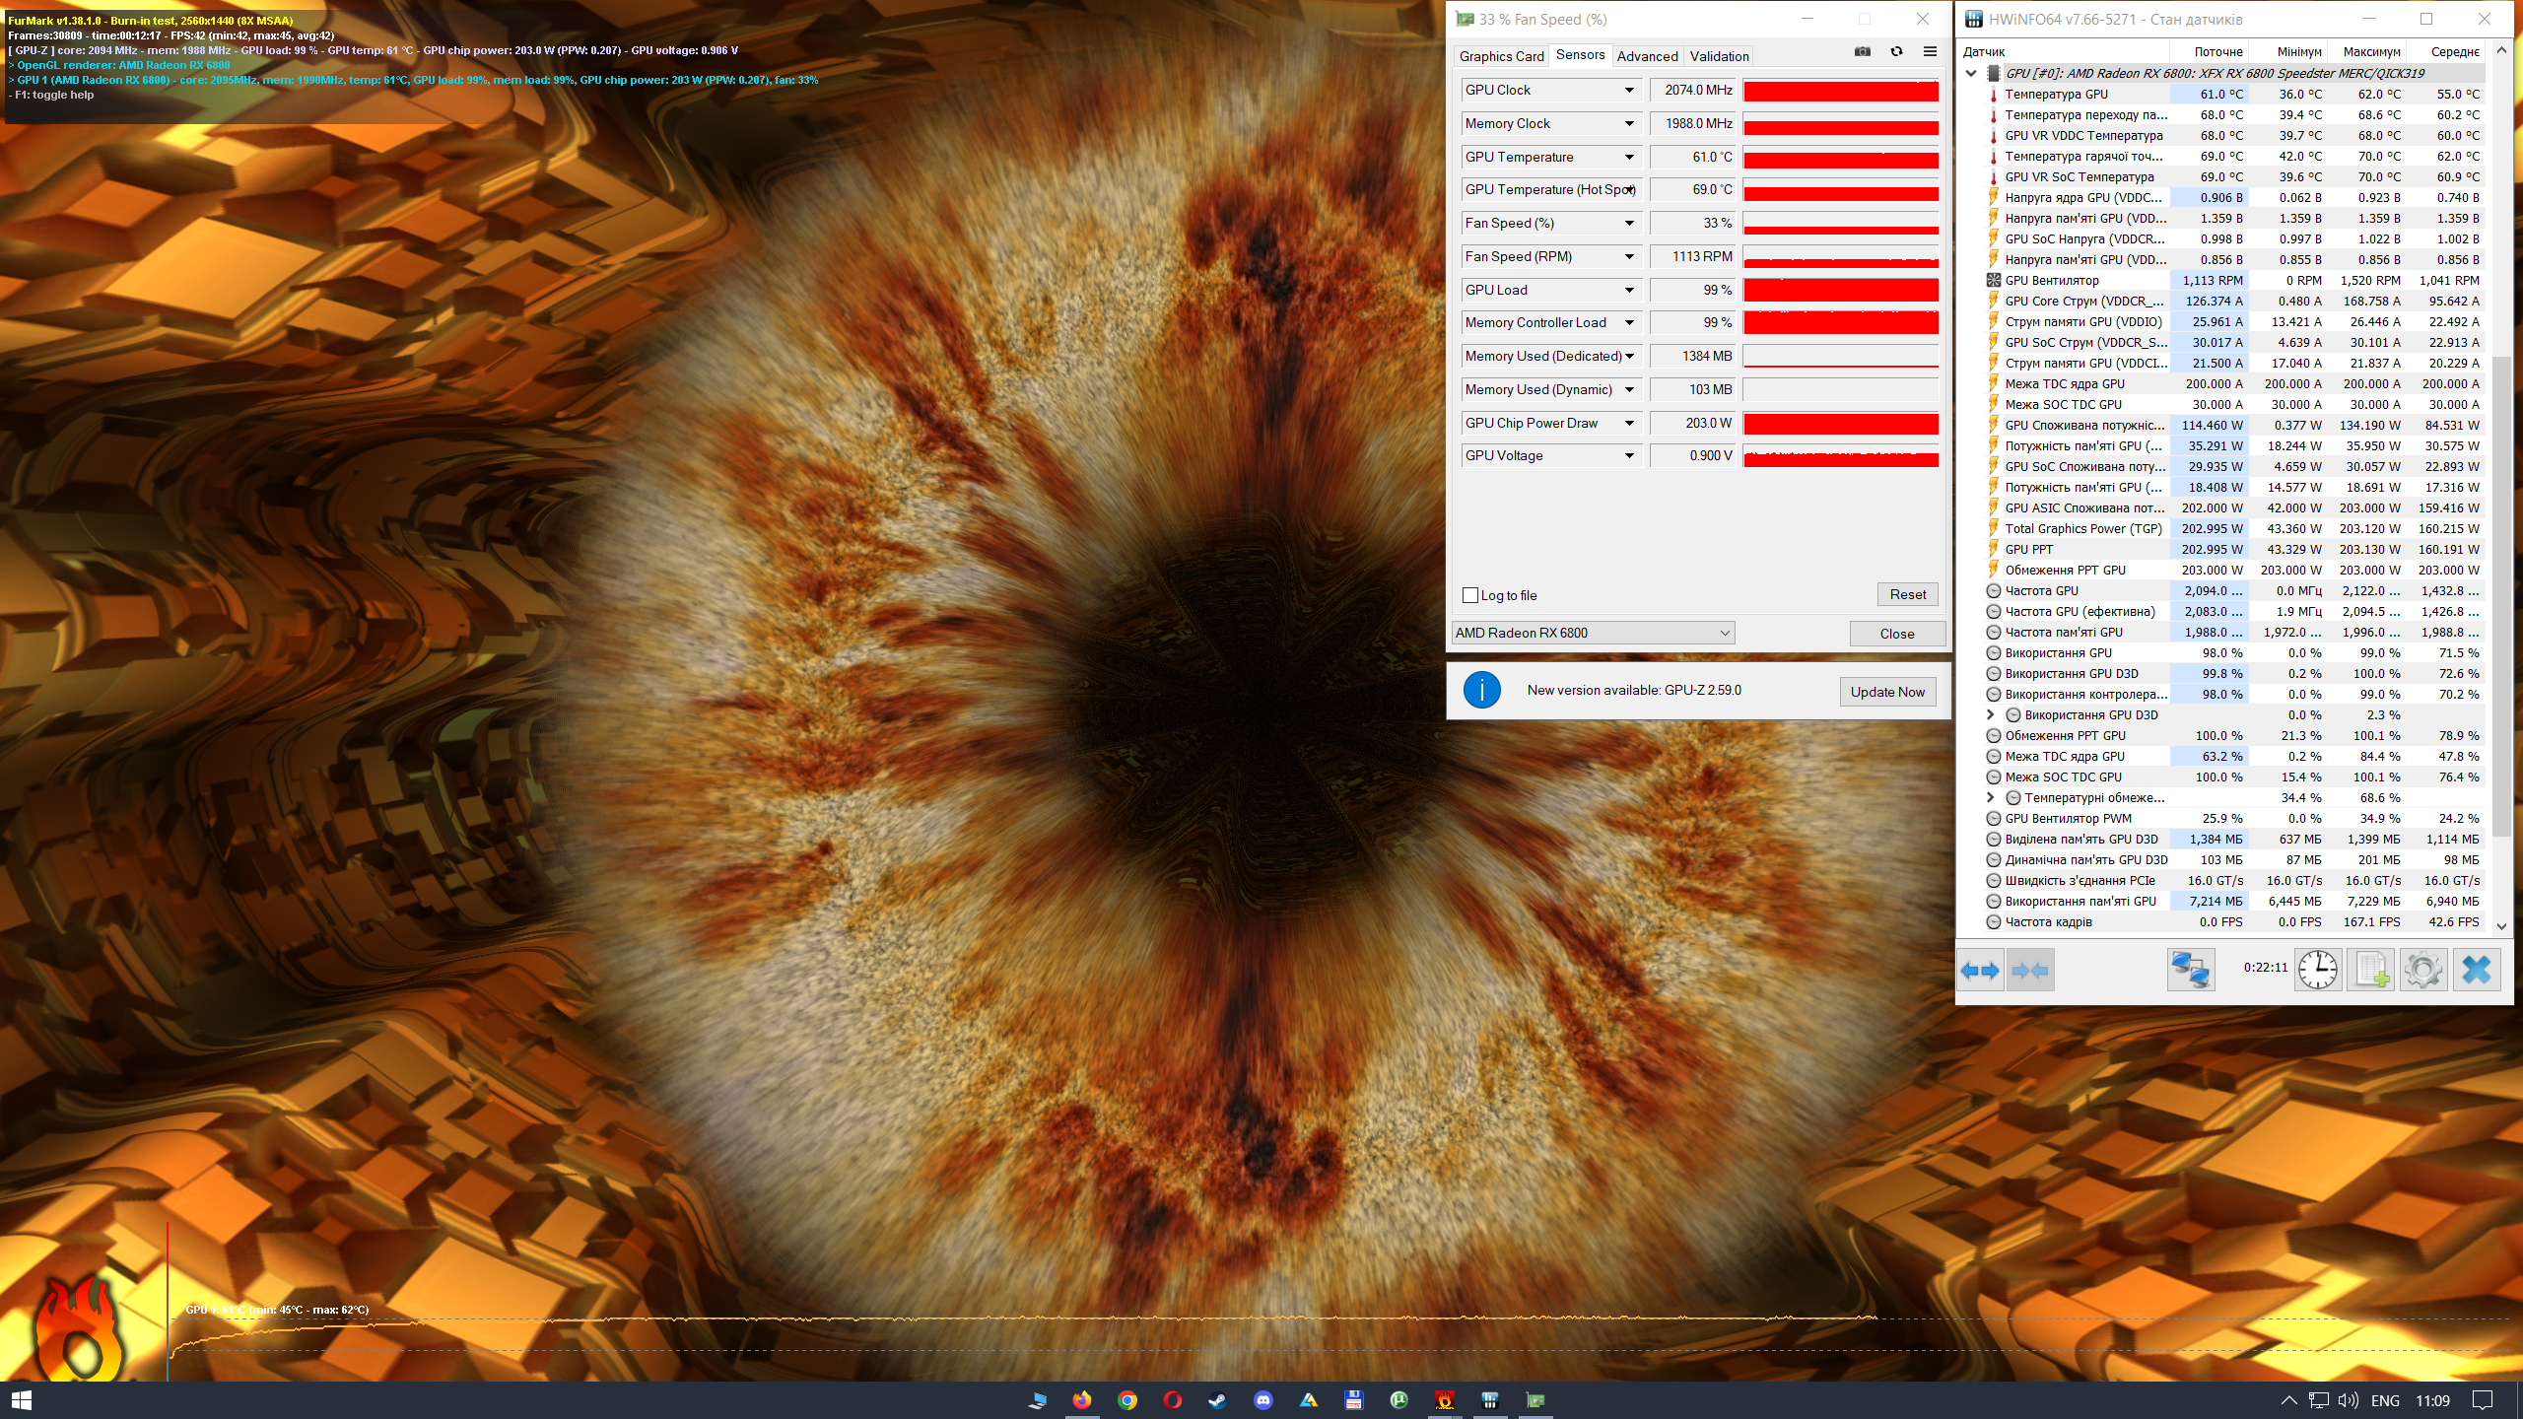Click the Close button in GPU-Z
Viewport: 2523px width, 1419px height.
click(x=1896, y=634)
